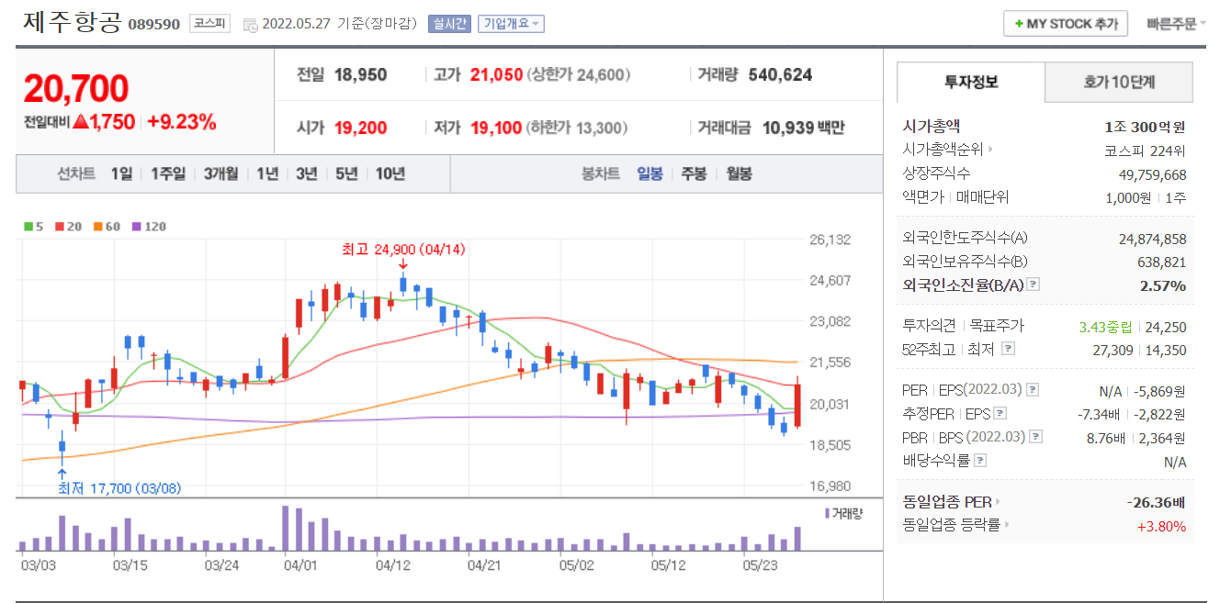Toggle the 실시간 button
1220x603 pixels.
pyautogui.click(x=449, y=24)
